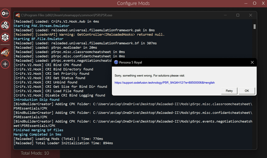267x158 pixels.
Task: Open the Settings gear icon in sidebar
Action: (5, 37)
